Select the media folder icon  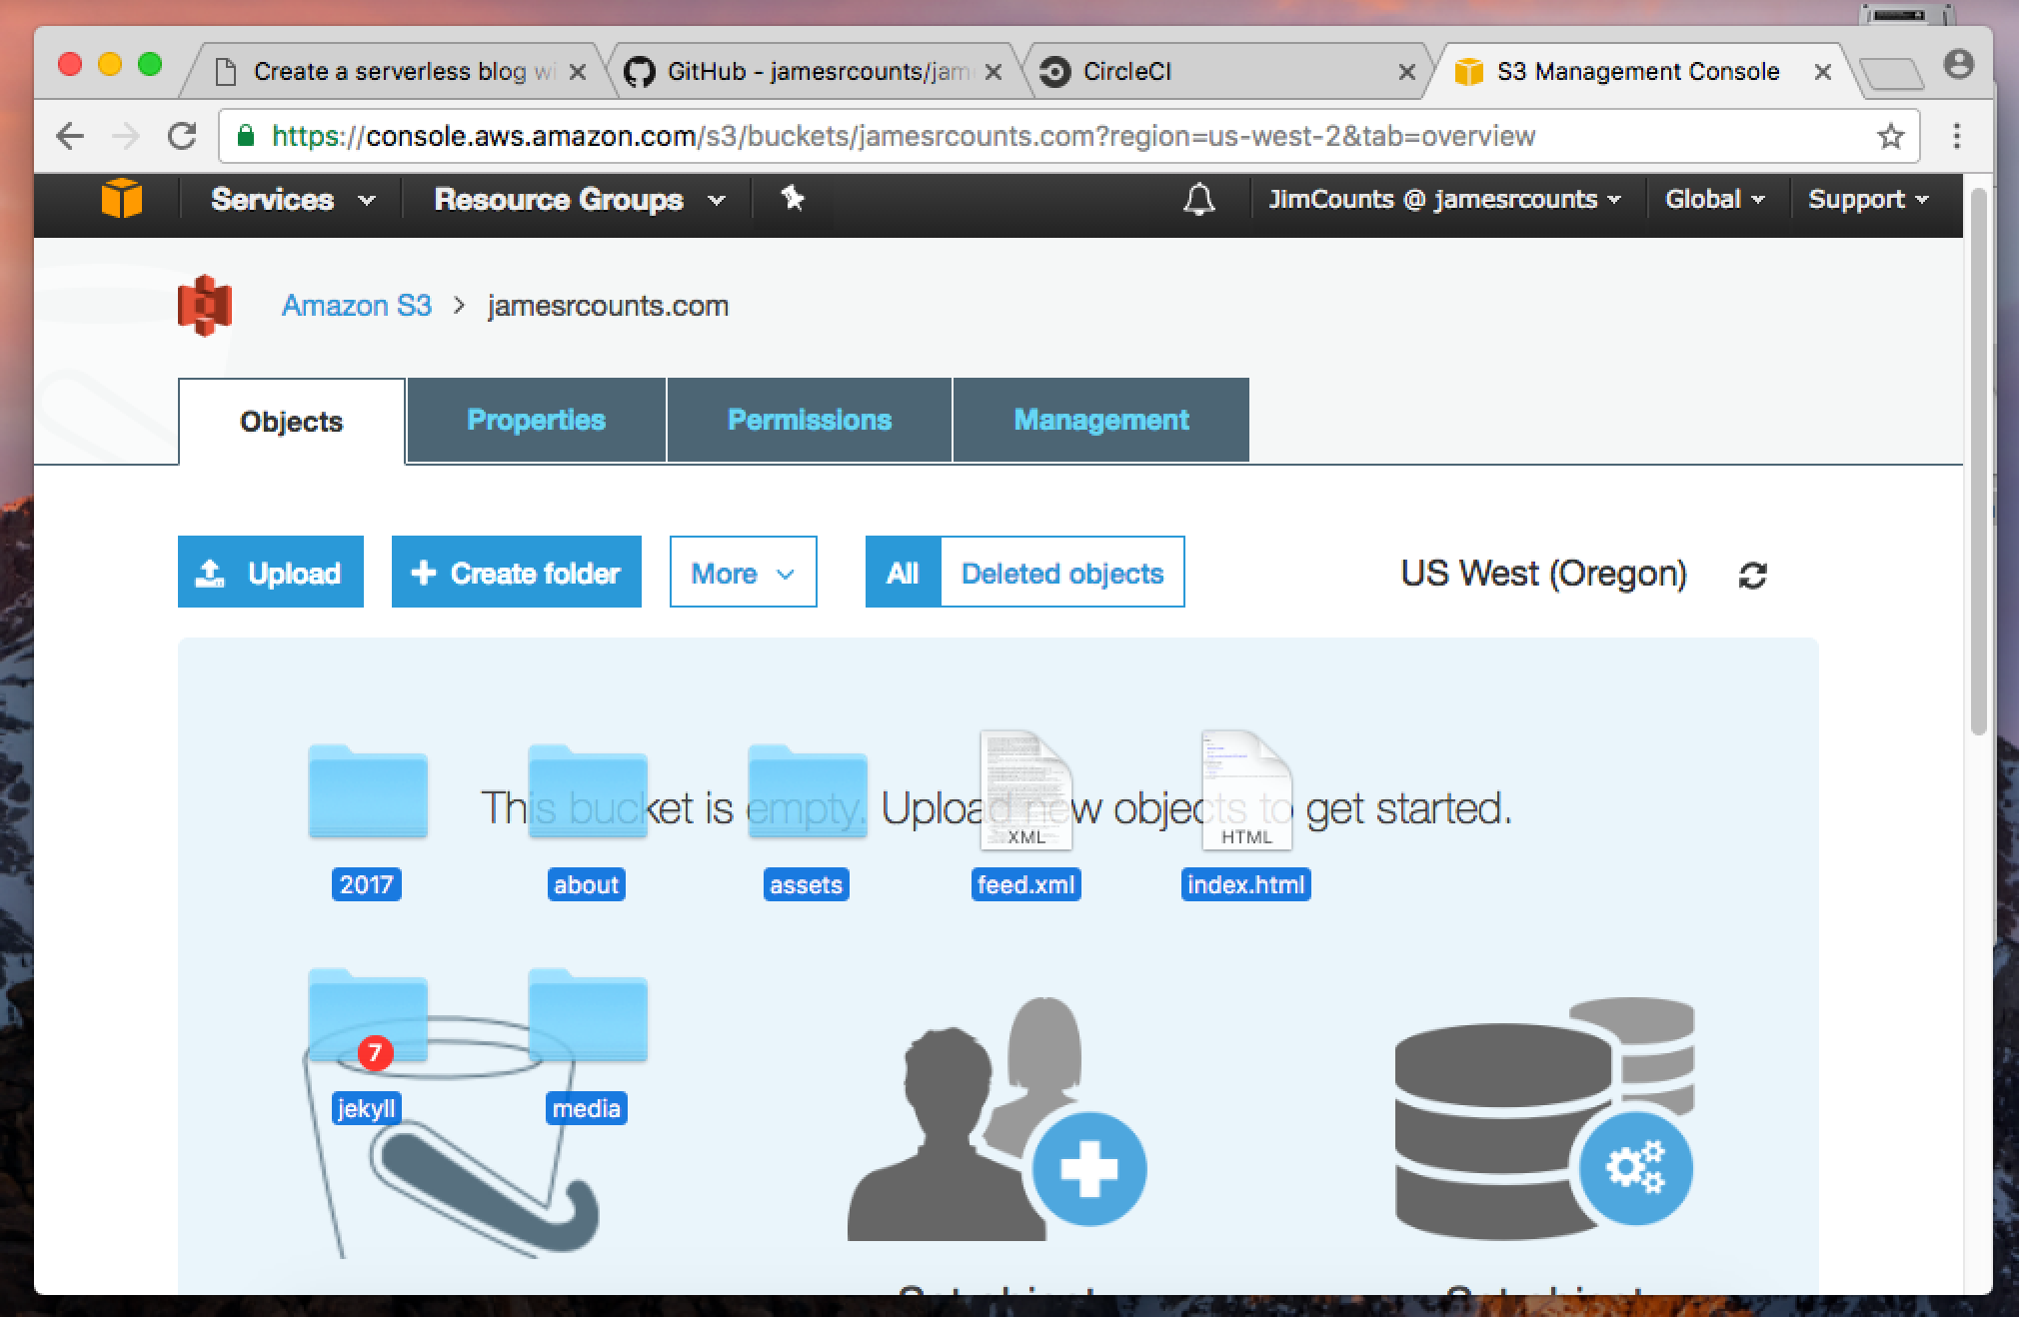(x=588, y=1015)
